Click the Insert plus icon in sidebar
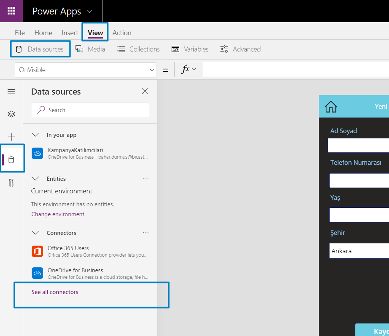Viewport: 389px width, 336px height. 11,137
